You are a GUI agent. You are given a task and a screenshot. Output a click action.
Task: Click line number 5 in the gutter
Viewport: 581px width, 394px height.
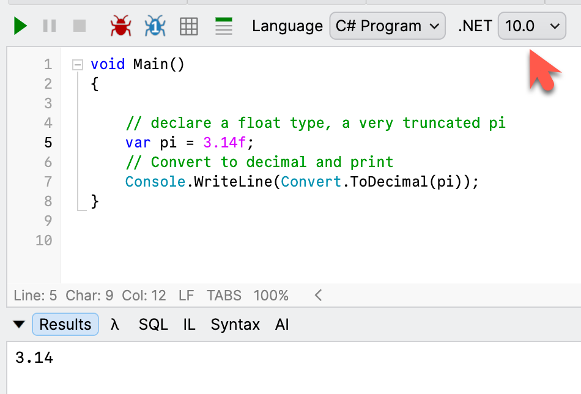click(x=48, y=143)
